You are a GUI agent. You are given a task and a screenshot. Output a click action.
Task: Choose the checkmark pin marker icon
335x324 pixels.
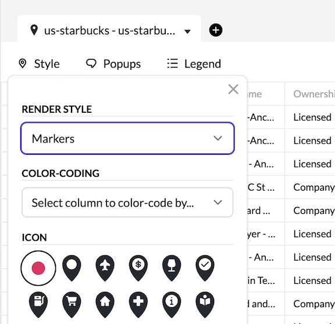pos(205,268)
